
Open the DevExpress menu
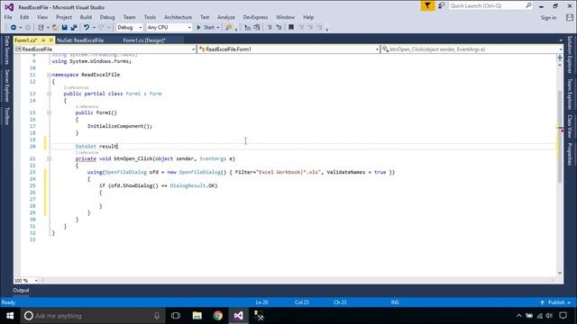255,17
